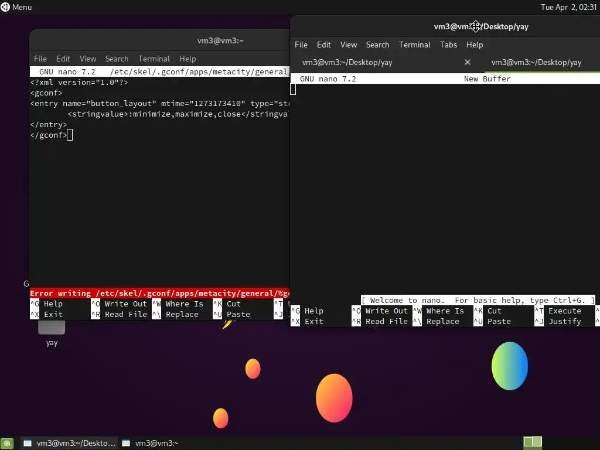
Task: Click Exit shortcut in left nano
Action: (47, 315)
